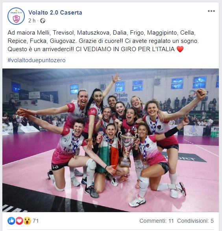The width and height of the screenshot is (222, 231).
Task: Follow the #volaltoduepuntozero hashtag
Action: click(37, 60)
